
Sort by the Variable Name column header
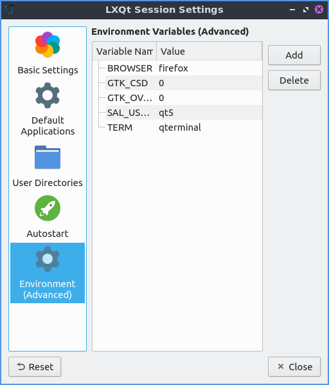click(x=125, y=52)
